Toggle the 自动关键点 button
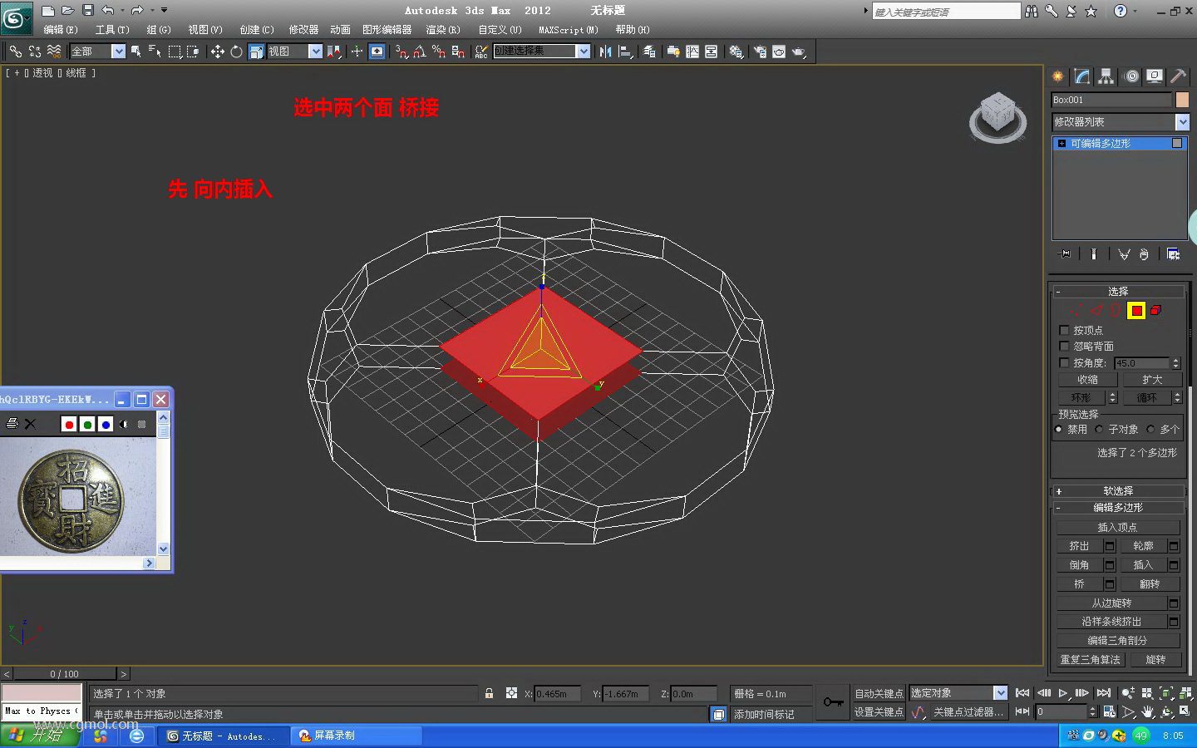Screen dimensions: 1197x748 (x=879, y=693)
